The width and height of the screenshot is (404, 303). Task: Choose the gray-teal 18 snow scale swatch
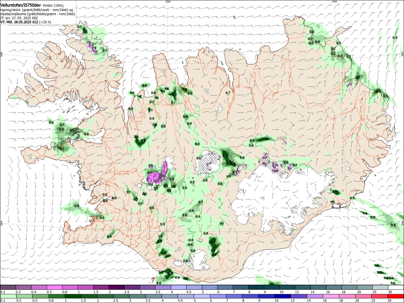tap(349, 287)
